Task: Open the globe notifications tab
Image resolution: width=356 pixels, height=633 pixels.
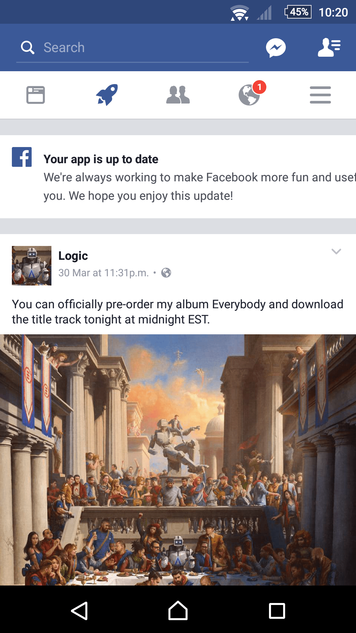Action: point(249,95)
